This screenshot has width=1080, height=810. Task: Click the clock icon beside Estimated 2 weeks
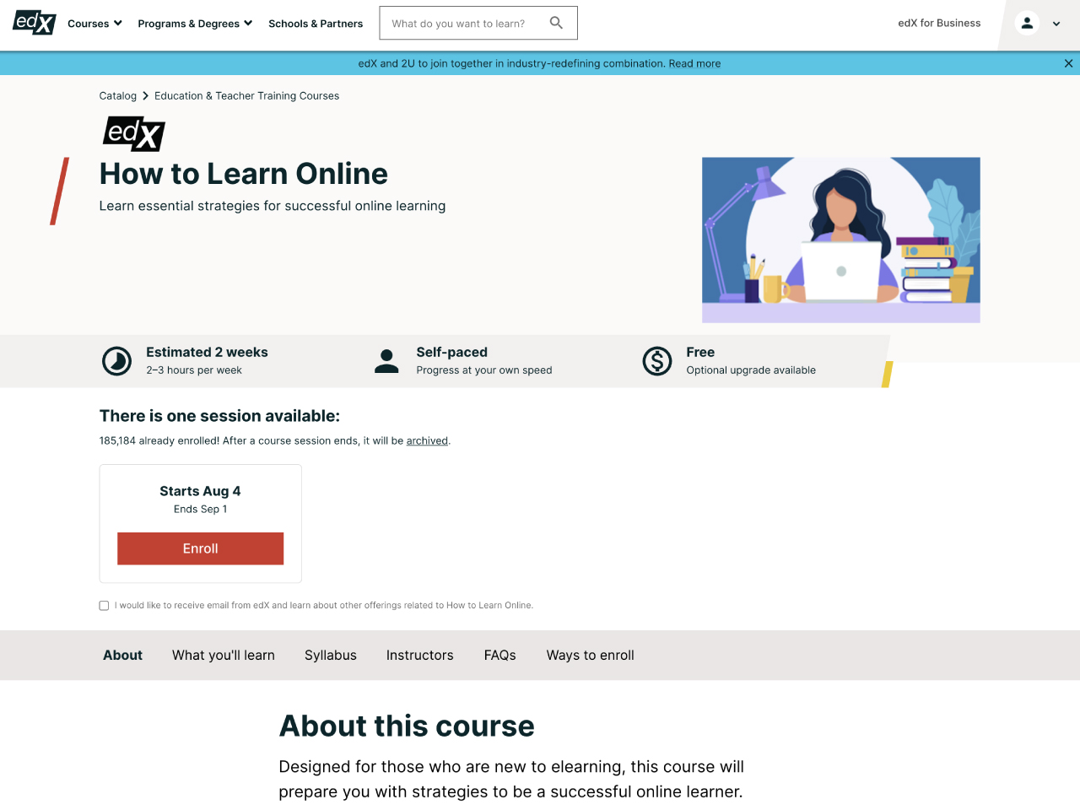(117, 361)
